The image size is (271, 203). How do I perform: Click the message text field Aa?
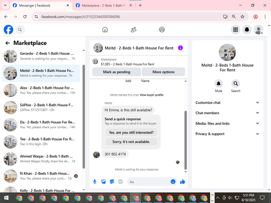pos(149,182)
